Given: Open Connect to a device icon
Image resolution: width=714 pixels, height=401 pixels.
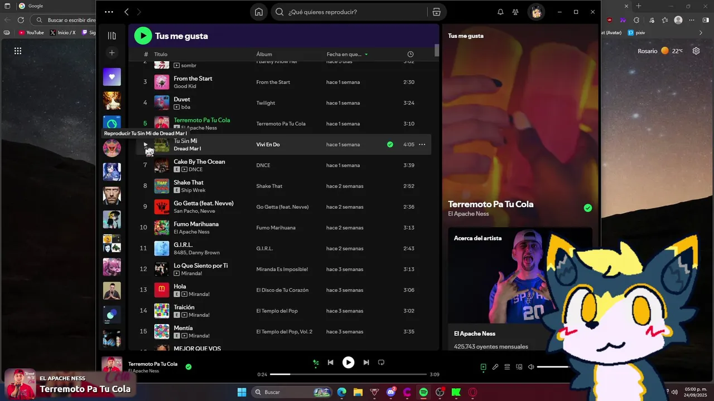Looking at the screenshot, I should (x=519, y=367).
